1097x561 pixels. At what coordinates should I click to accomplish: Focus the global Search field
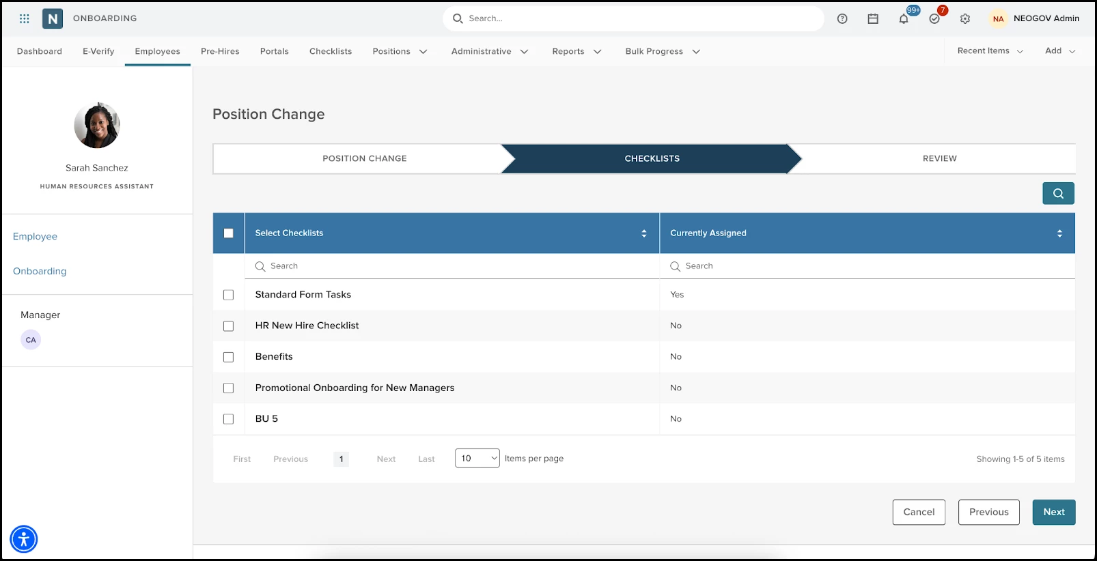(634, 18)
